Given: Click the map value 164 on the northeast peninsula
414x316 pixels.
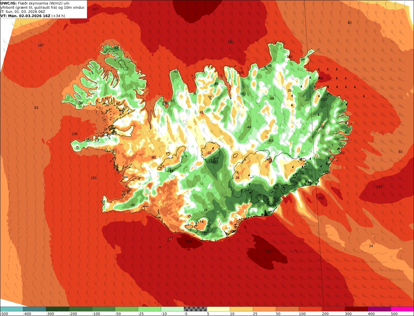Looking at the screenshot, I should click(x=289, y=57).
